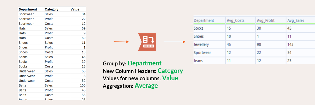315x105 pixels.
Task: Click green Average text after Aggregation
Action: pyautogui.click(x=146, y=86)
